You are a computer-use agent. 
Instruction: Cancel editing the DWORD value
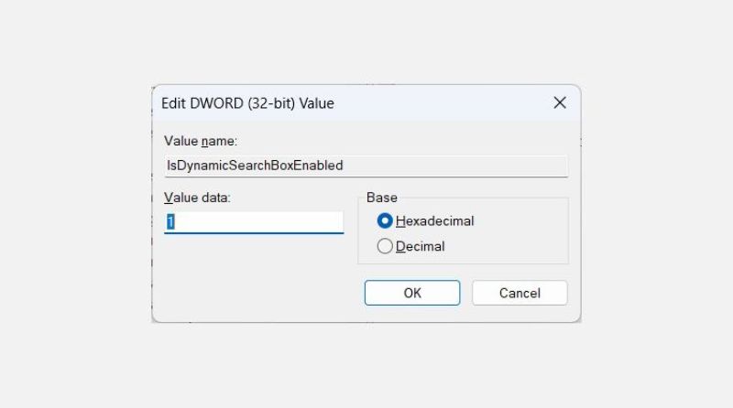click(x=520, y=293)
